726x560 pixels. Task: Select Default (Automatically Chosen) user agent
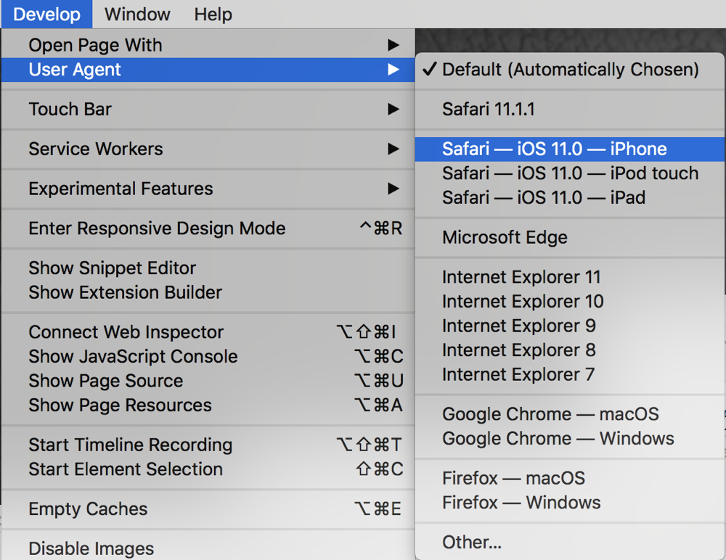click(570, 70)
